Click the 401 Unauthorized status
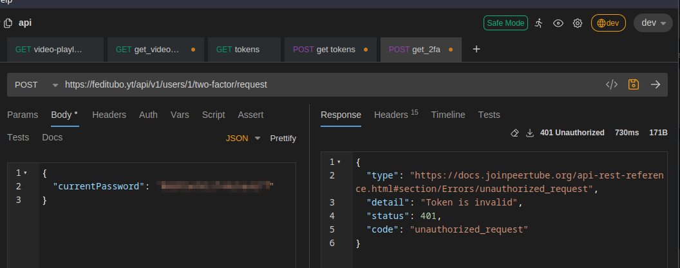This screenshot has height=268, width=680. click(x=572, y=133)
